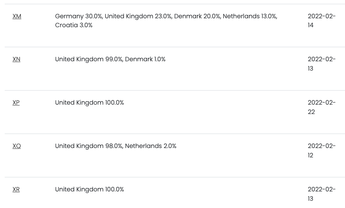The image size is (345, 208).
Task: Click the Netherlands 13.0% text in XM row
Action: pyautogui.click(x=249, y=16)
